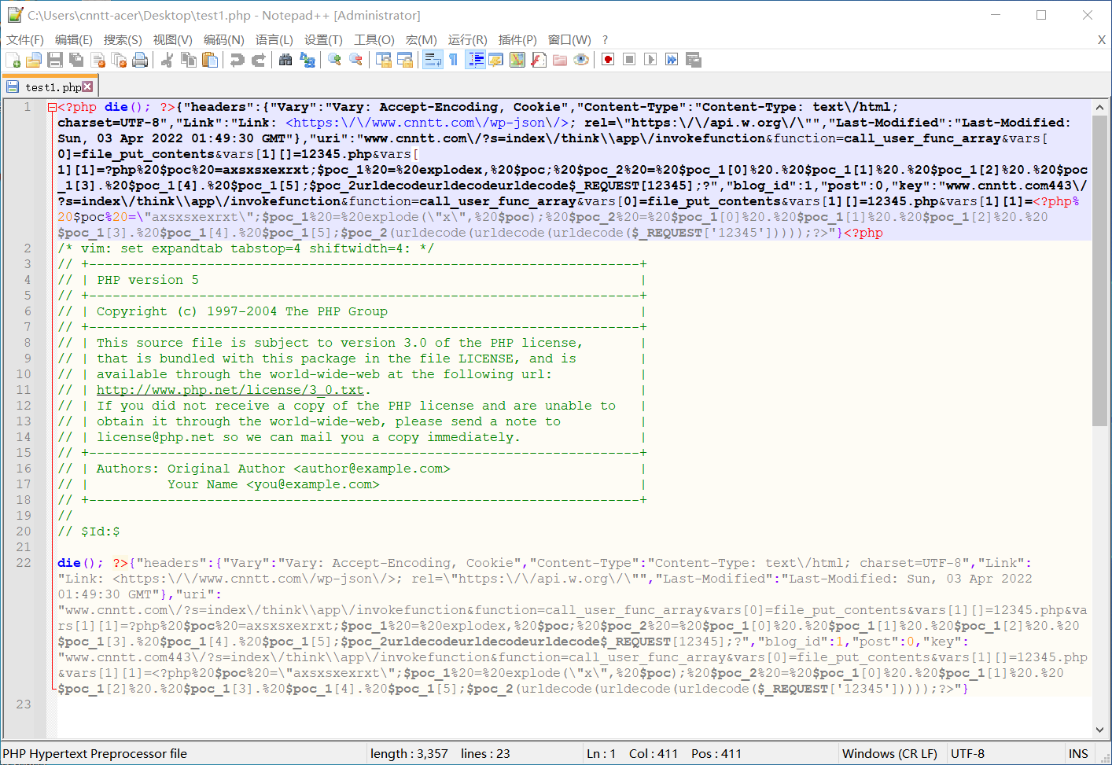Toggle synchronize vertical scrolling icon
The height and width of the screenshot is (765, 1112).
[x=384, y=60]
